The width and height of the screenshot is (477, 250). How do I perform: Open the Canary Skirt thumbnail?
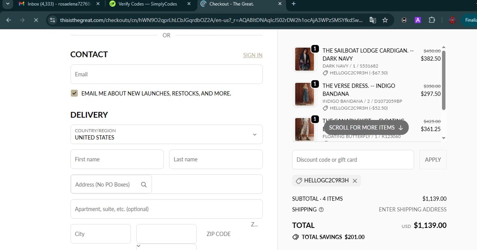coord(304,129)
